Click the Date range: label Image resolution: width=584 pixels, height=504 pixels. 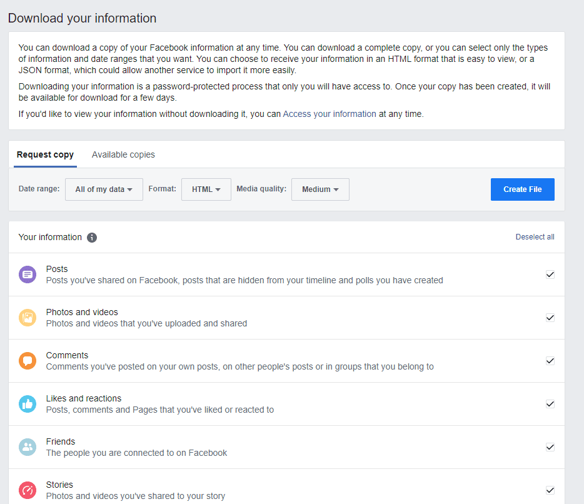(x=39, y=189)
